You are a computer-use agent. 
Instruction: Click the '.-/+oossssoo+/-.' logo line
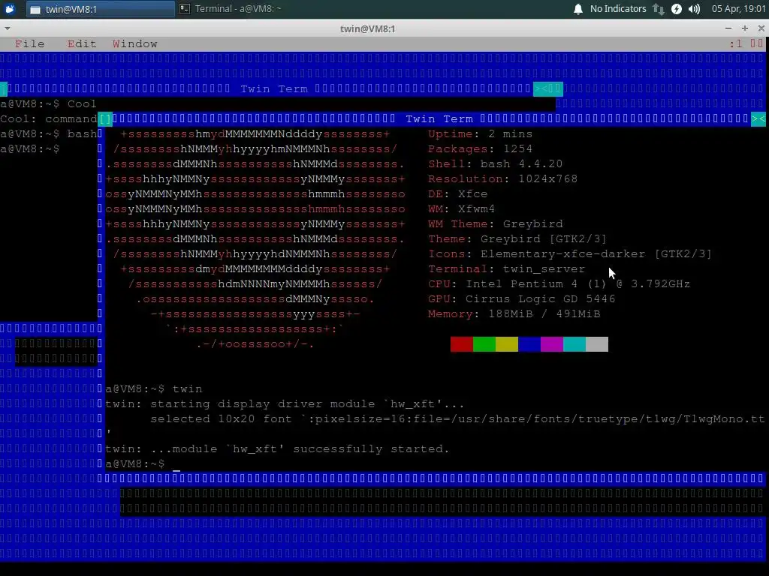pyautogui.click(x=255, y=344)
